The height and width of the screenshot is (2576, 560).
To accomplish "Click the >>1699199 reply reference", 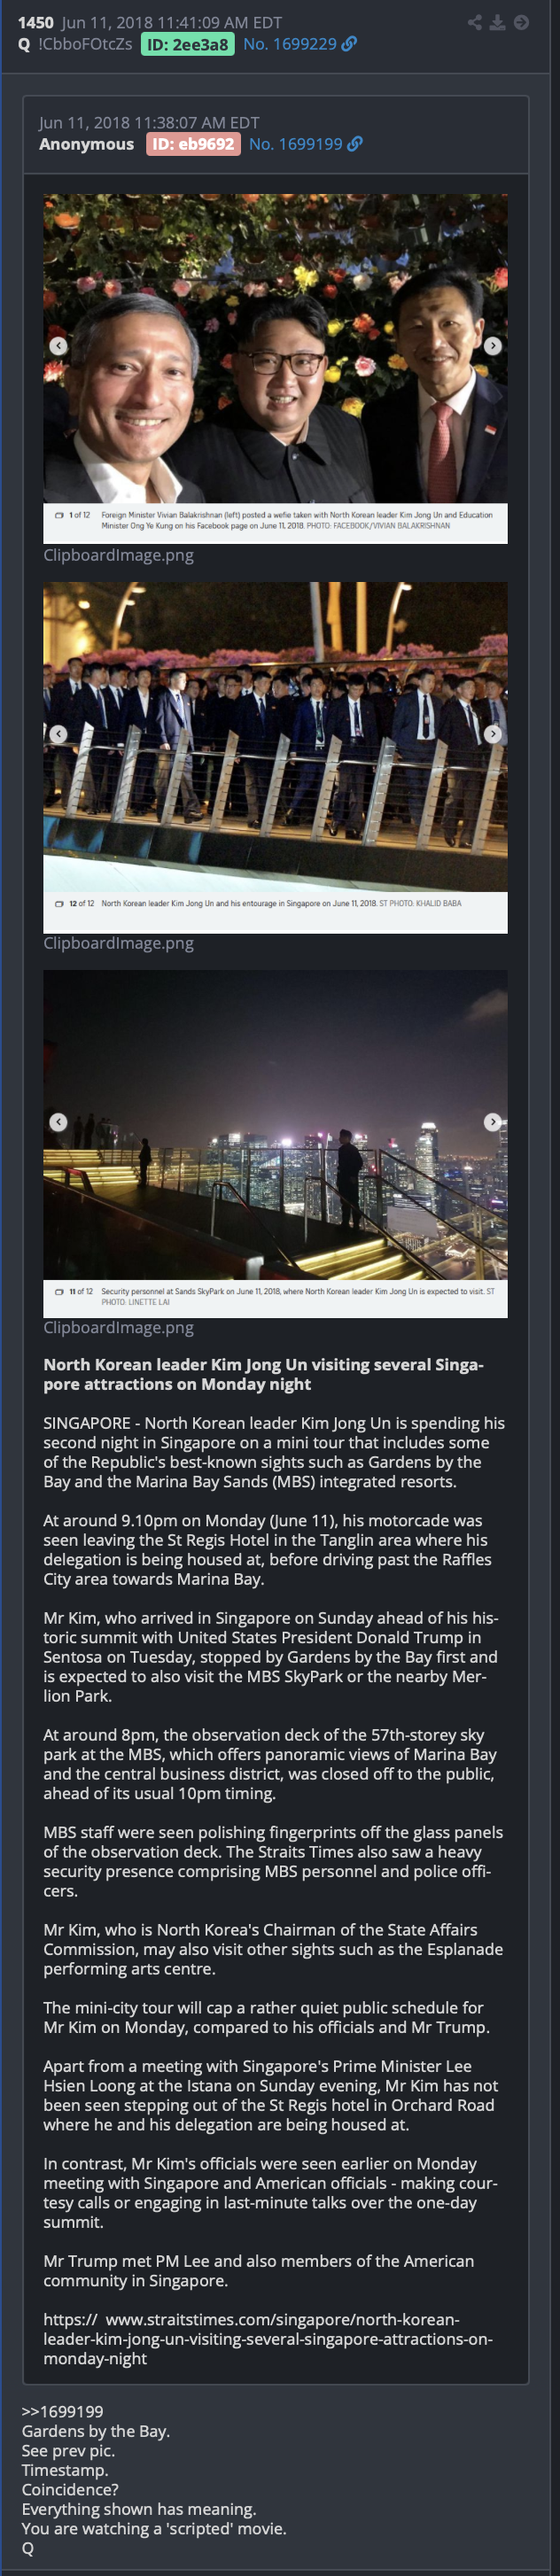I will pos(62,2411).
